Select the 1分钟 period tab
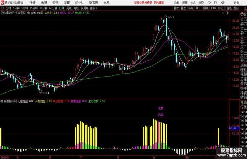This screenshot has width=247, height=159. click(x=16, y=8)
